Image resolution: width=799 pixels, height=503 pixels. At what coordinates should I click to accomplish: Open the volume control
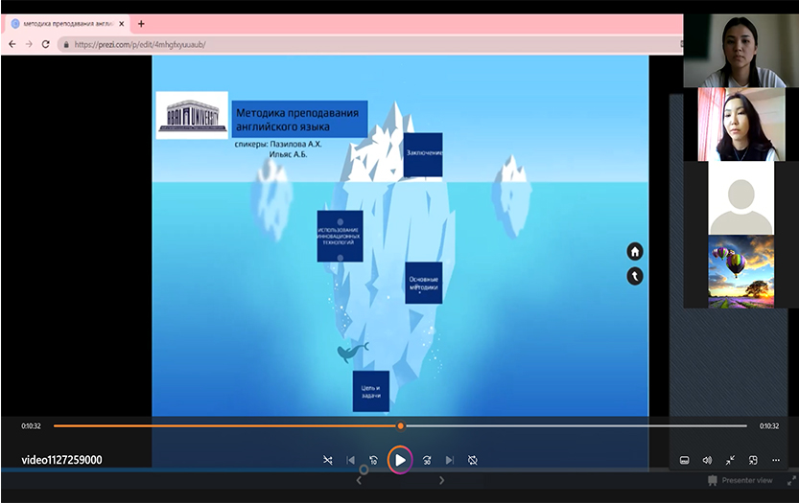pos(707,460)
